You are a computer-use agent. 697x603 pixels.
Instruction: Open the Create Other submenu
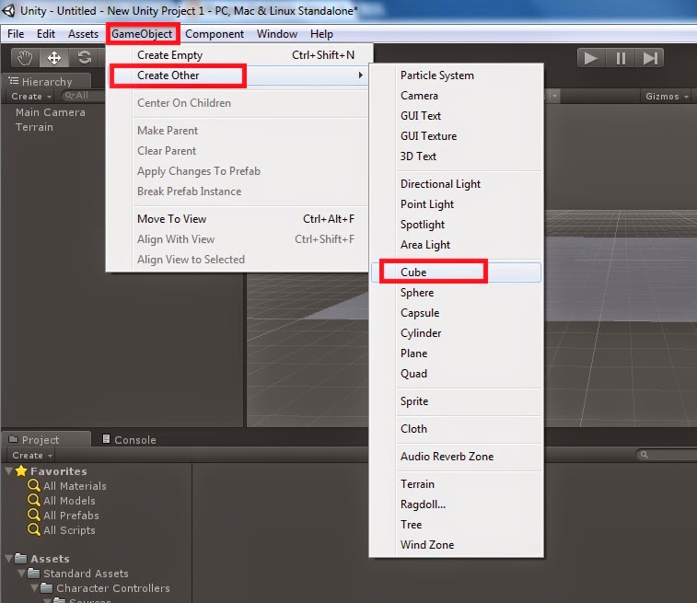point(239,75)
